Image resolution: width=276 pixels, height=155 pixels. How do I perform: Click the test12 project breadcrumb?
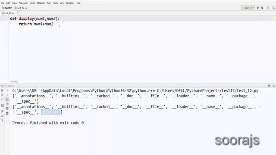[x=7, y=8]
